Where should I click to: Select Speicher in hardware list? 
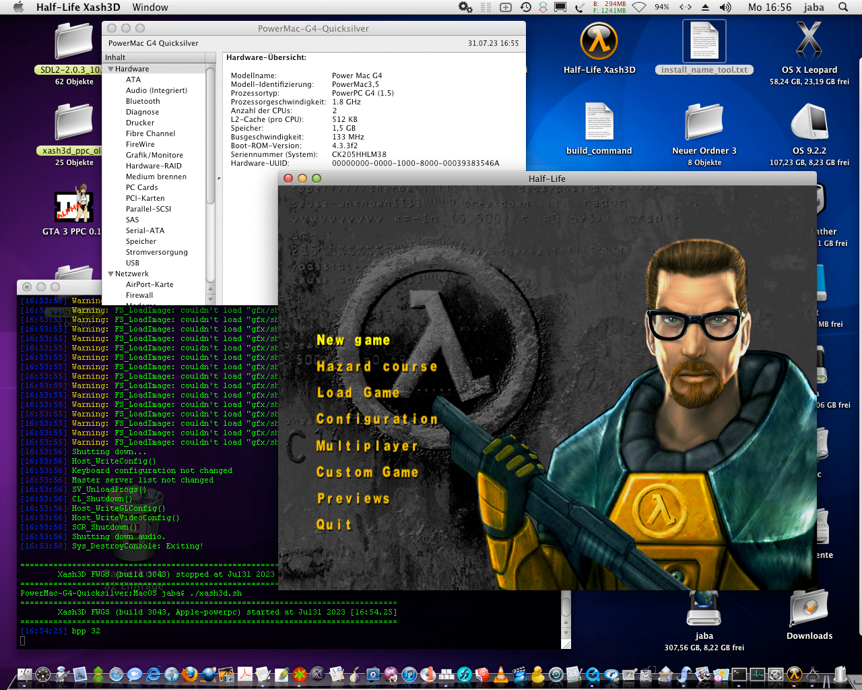pos(141,241)
